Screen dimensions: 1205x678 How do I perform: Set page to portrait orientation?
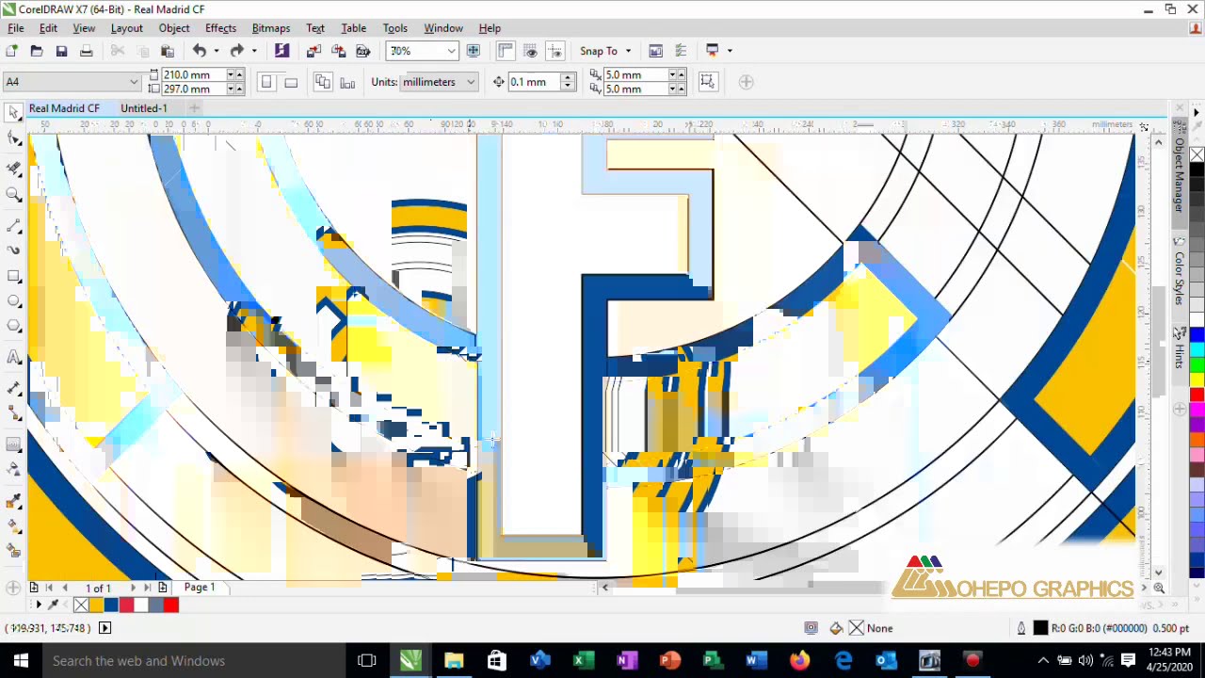coord(266,82)
